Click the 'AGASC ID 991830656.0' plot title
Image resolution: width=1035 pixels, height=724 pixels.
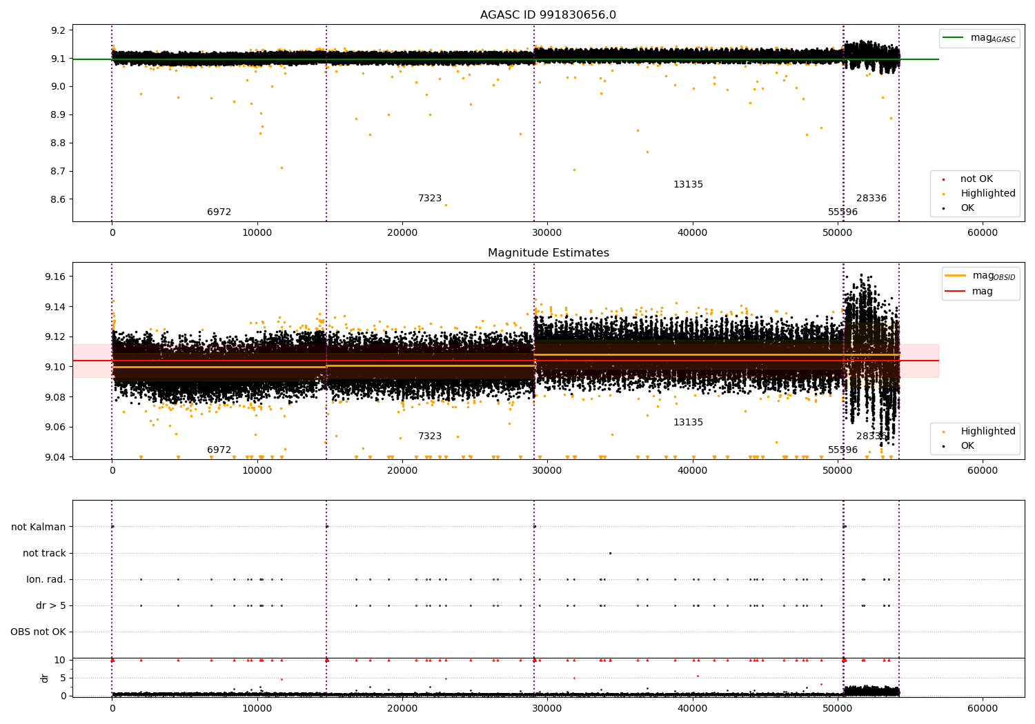548,15
